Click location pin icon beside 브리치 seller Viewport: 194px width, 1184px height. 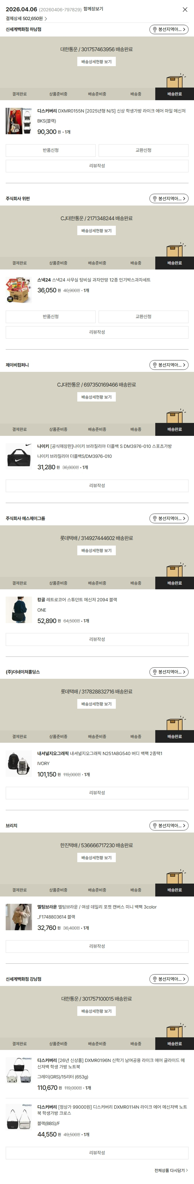[x=155, y=826]
